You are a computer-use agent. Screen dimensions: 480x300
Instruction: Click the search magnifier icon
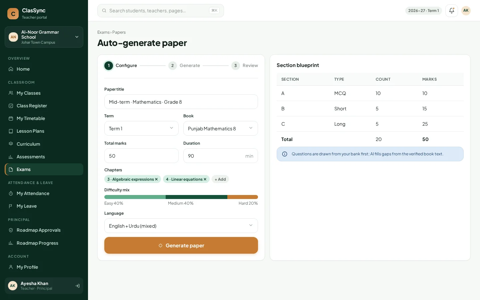(104, 11)
